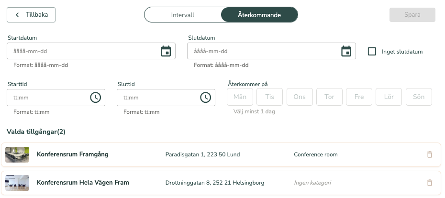Enable the Inget slutdatum checkbox
Viewport: 445px width, 198px height.
point(372,52)
